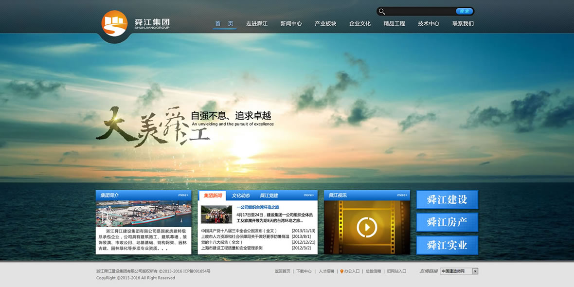The width and height of the screenshot is (574, 287).
Task: Open the 走进舜江 navigation menu
Action: (x=257, y=23)
